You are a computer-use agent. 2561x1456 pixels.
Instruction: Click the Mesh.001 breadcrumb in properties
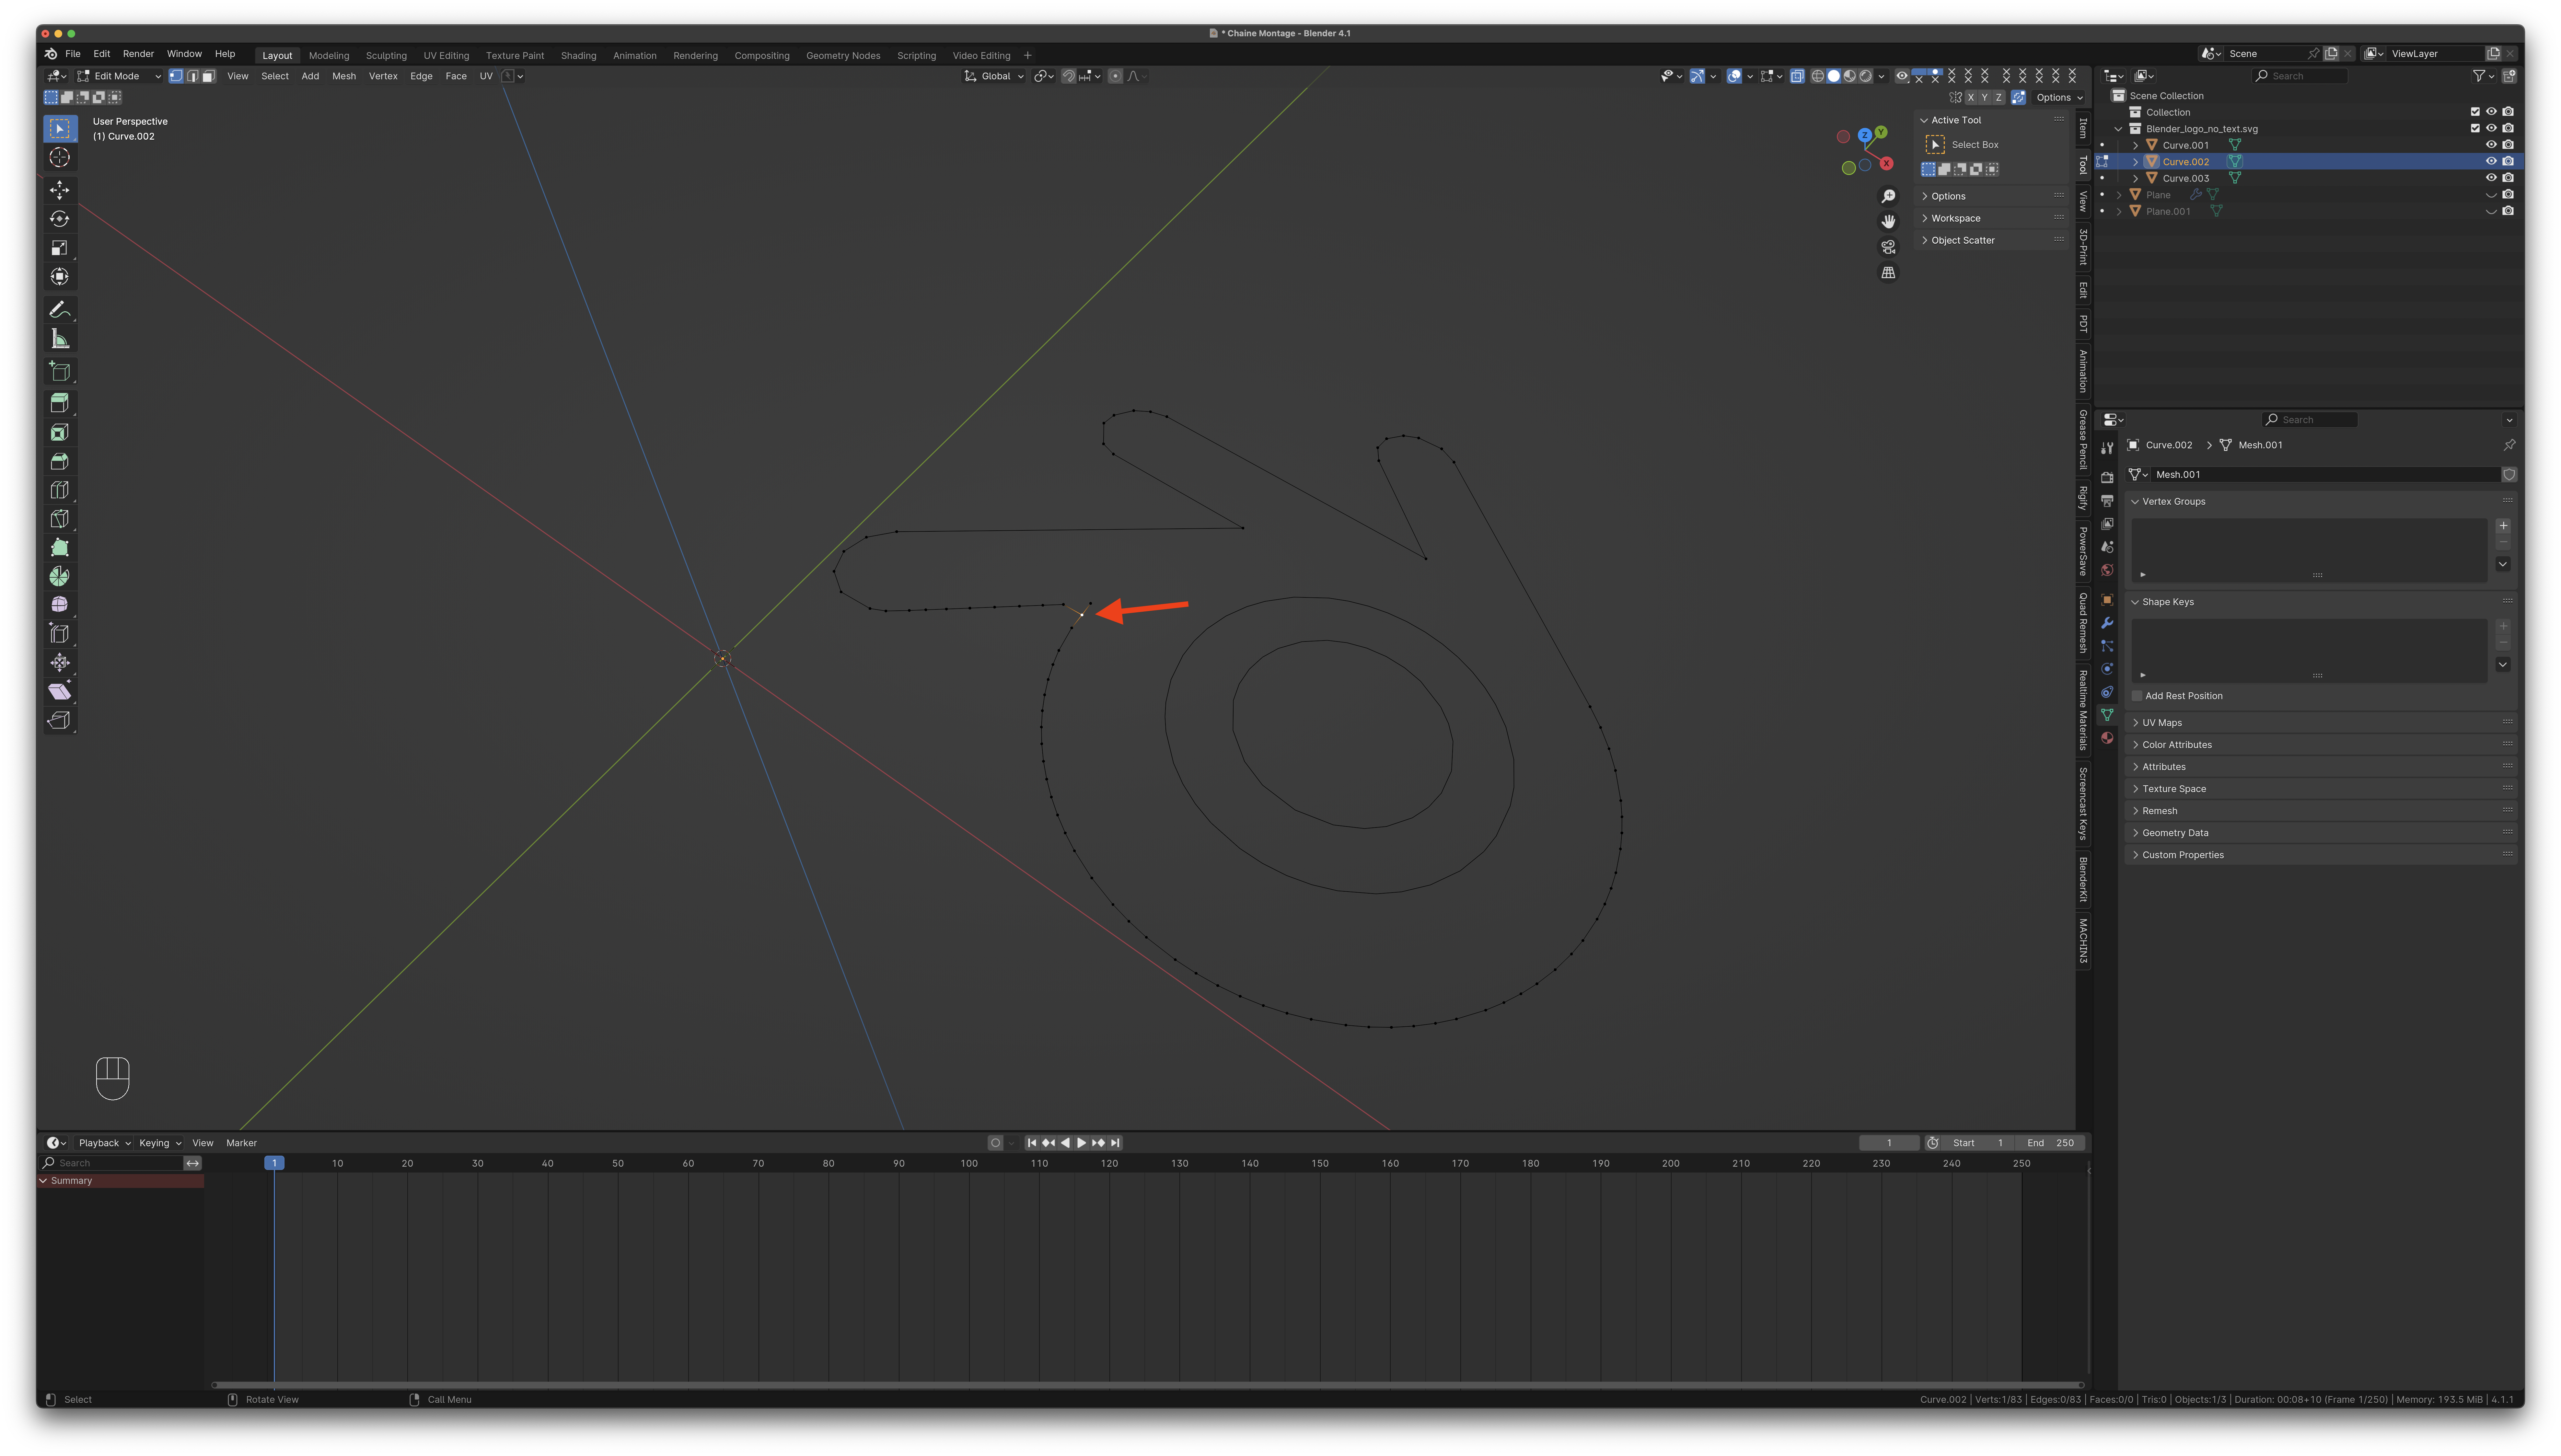click(x=2260, y=445)
